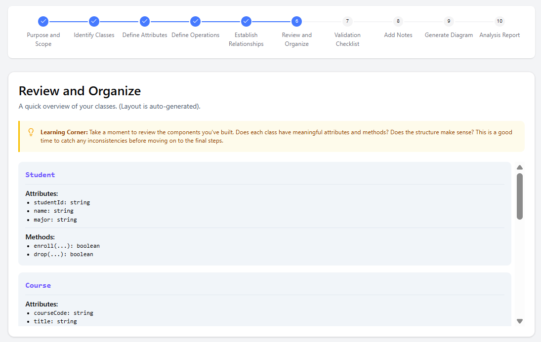Click the class list scrollbar thumb
Screen dimensions: 541x342
(519, 196)
